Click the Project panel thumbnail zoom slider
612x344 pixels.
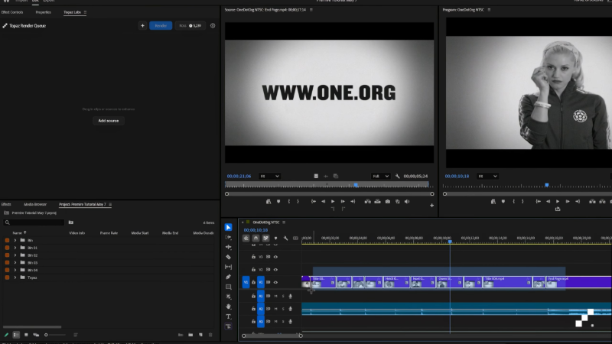click(54, 335)
